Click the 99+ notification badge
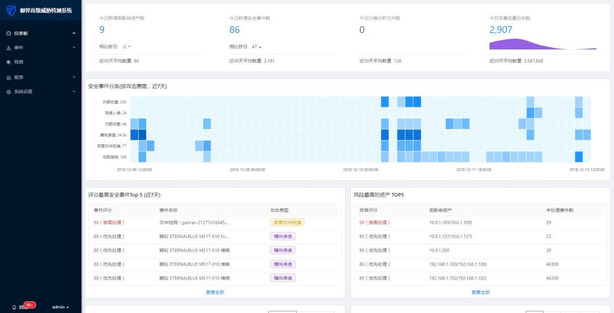614x313 pixels. tap(30, 305)
